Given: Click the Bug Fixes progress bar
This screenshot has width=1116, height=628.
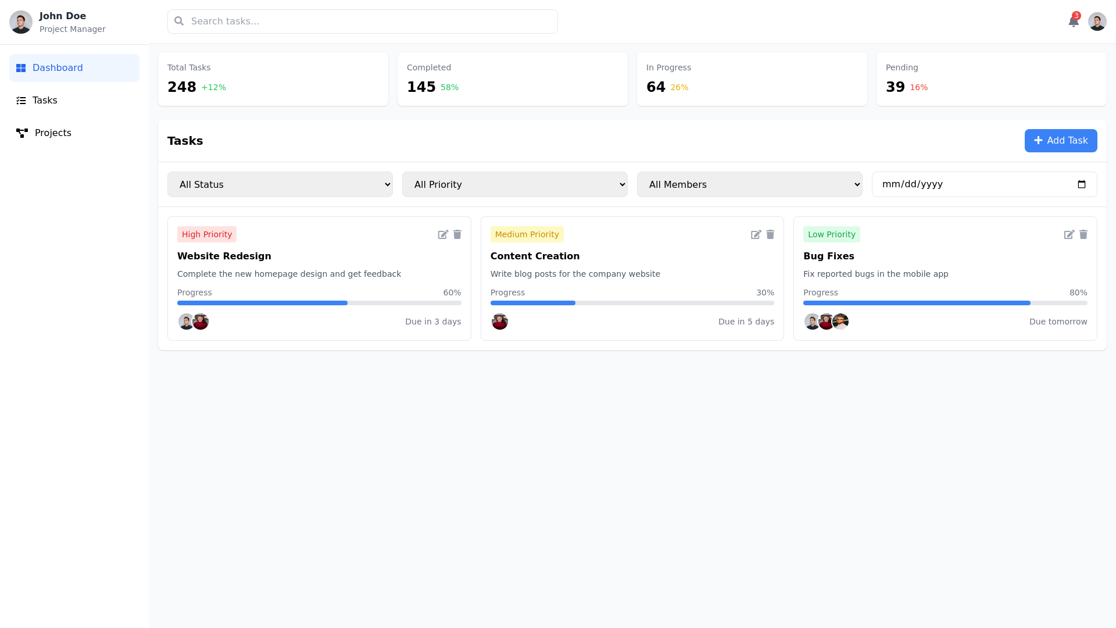Looking at the screenshot, I should pyautogui.click(x=945, y=303).
